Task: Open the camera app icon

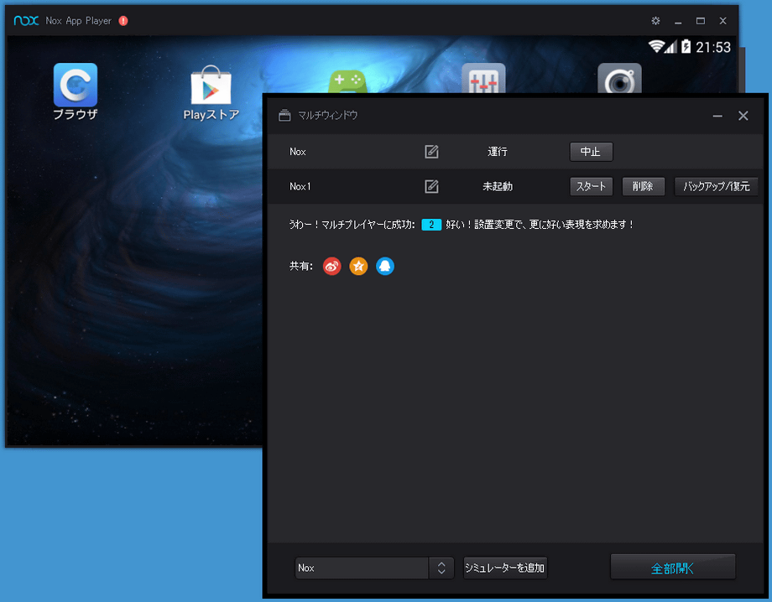Action: point(619,78)
